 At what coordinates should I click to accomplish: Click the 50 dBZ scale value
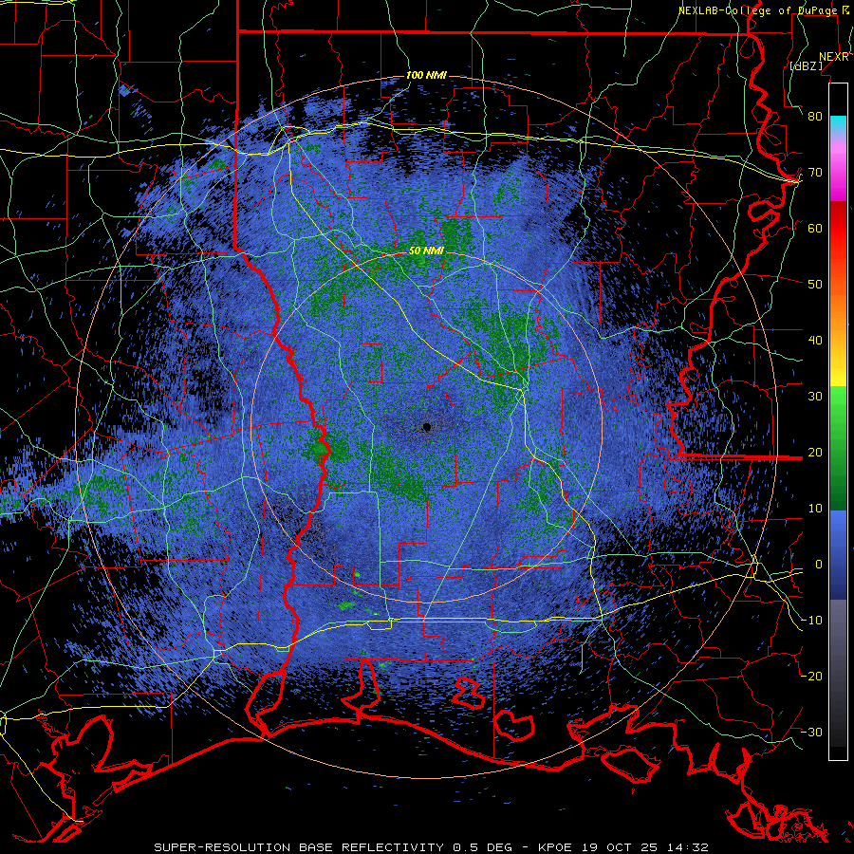tap(815, 285)
